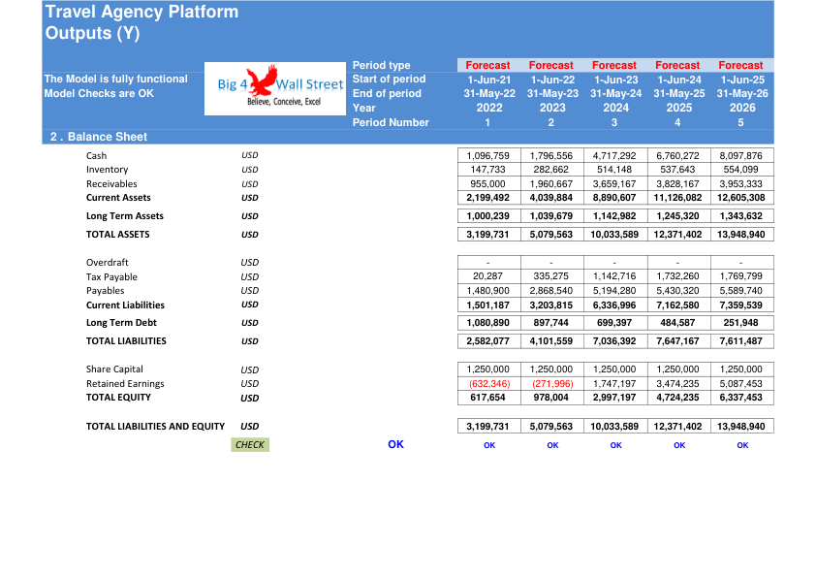This screenshot has width=816, height=578.
Task: Click the Period Number label
Action: tap(391, 122)
